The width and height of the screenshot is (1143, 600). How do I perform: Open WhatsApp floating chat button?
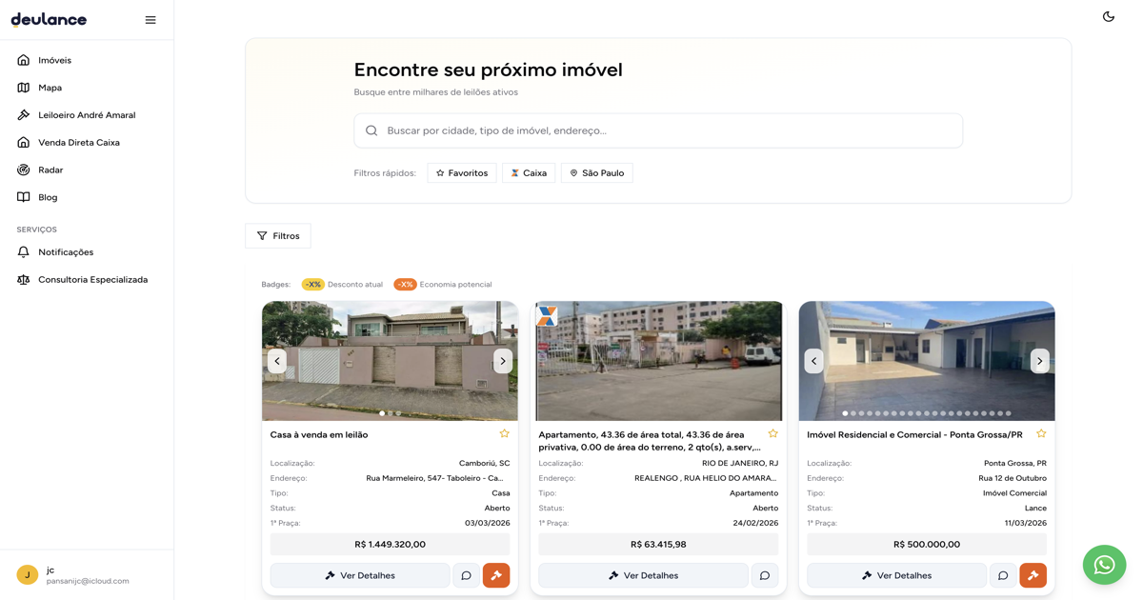(x=1104, y=565)
